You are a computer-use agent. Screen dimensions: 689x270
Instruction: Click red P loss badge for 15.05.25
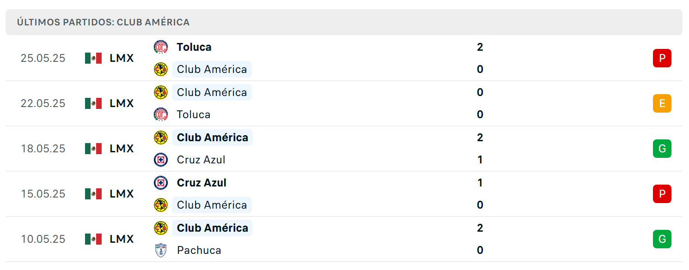click(x=662, y=194)
